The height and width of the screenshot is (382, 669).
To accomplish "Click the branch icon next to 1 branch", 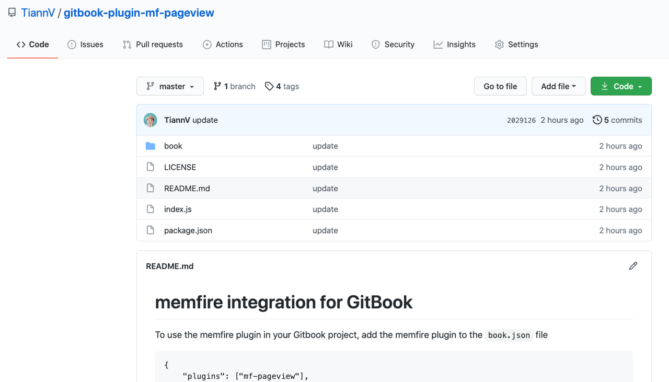I will pyautogui.click(x=217, y=86).
